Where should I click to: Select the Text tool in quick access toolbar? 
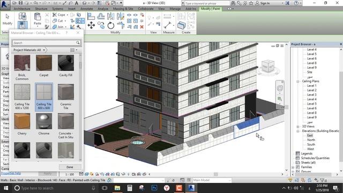pyautogui.click(x=77, y=3)
